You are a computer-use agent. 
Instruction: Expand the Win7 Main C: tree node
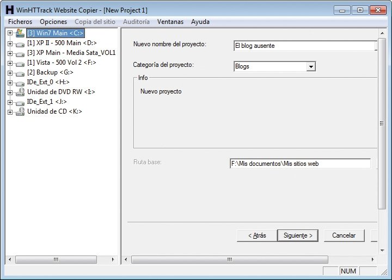point(10,33)
